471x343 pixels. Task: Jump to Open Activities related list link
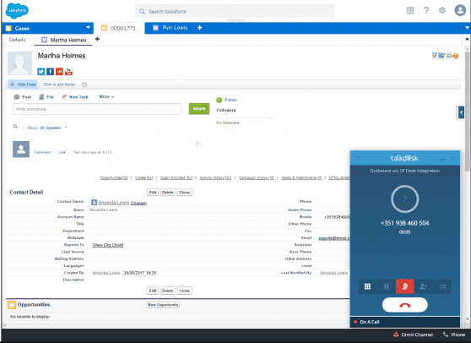(x=176, y=177)
